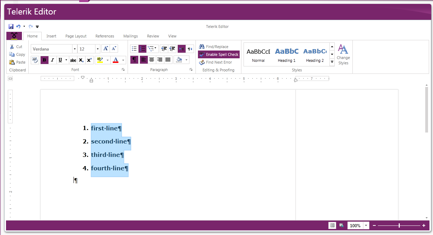Click the Undo arrow icon
This screenshot has width=433, height=235.
[18, 27]
